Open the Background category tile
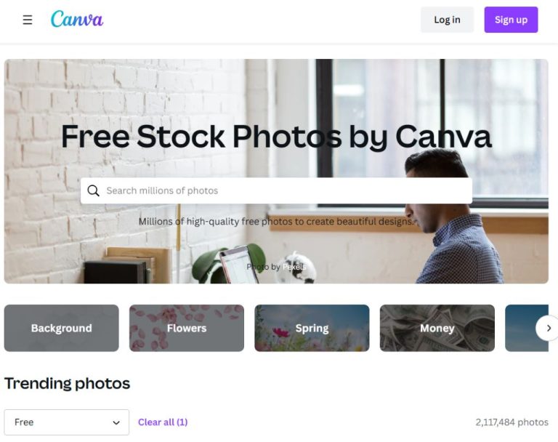 click(x=62, y=328)
